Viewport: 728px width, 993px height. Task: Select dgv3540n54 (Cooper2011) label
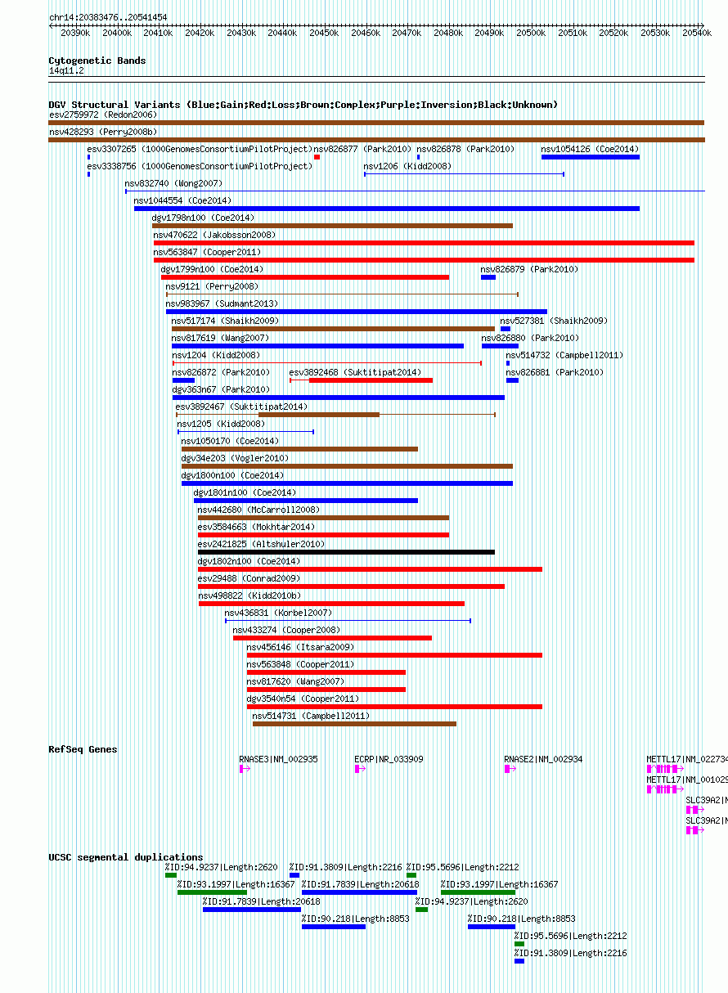[303, 699]
